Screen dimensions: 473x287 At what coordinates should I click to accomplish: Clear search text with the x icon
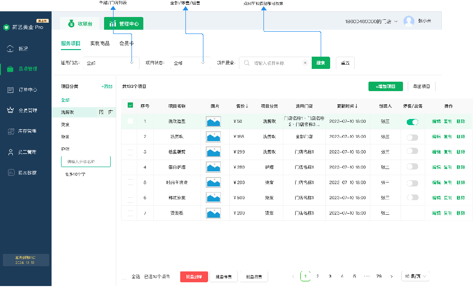click(305, 63)
